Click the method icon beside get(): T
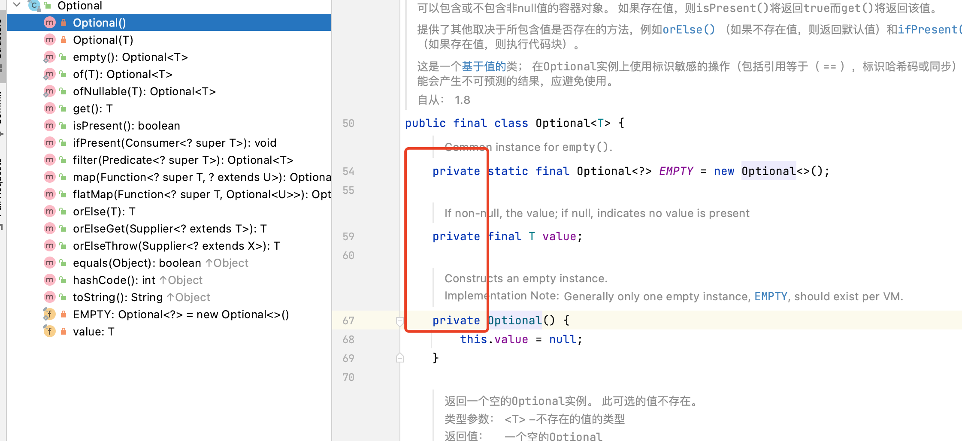 [50, 109]
